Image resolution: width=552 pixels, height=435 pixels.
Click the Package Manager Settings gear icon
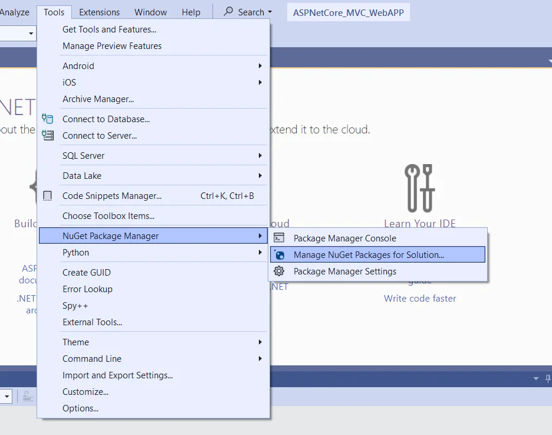pyautogui.click(x=279, y=272)
